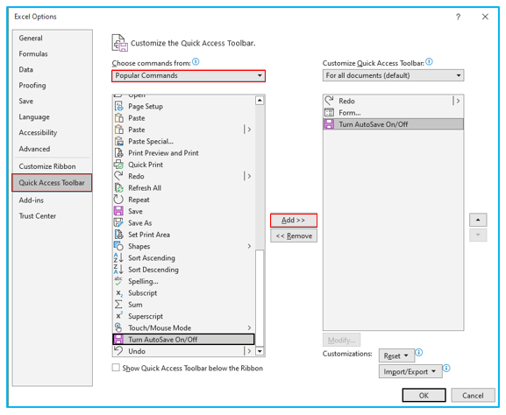Select Turn AutoSave On/Off in the left list
506x415 pixels.
coord(183,340)
